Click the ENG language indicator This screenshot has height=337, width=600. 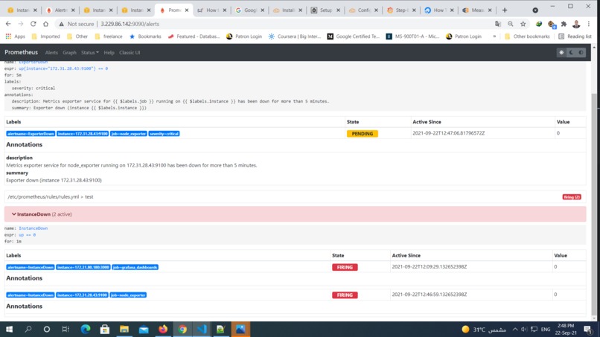[x=546, y=330]
